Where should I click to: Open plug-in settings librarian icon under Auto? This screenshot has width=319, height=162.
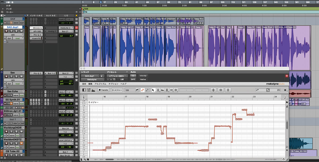[133, 76]
